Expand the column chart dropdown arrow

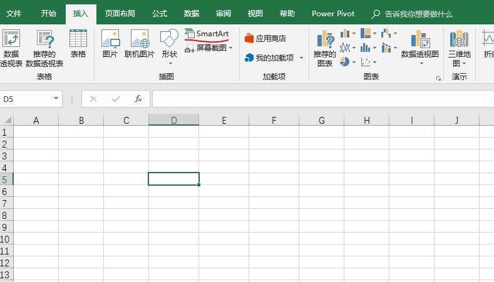(x=354, y=33)
